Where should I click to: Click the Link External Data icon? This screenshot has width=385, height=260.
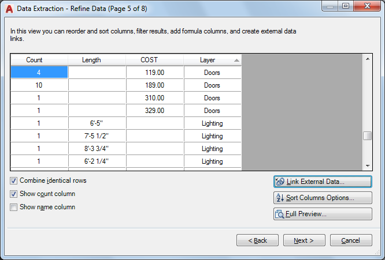(280, 182)
